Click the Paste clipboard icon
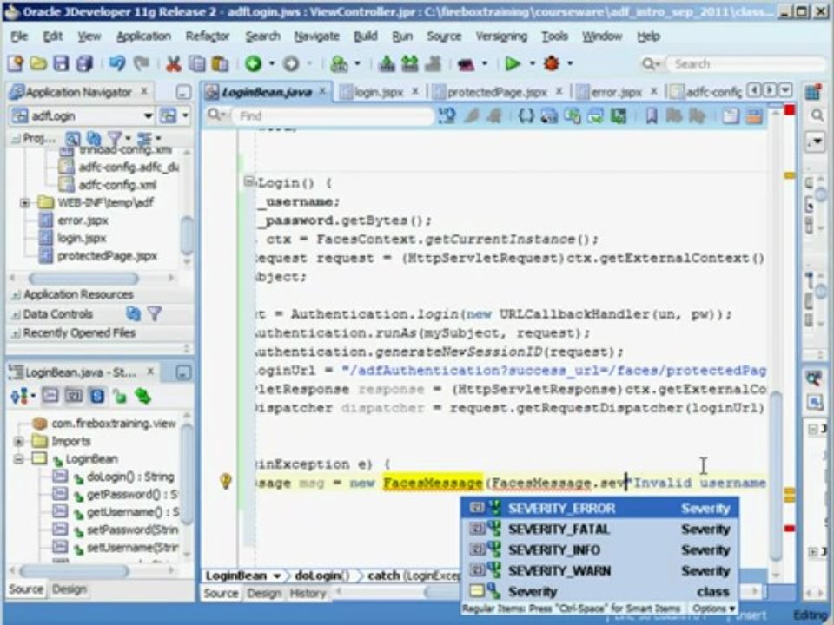Screen dimensions: 834x625 (220, 63)
